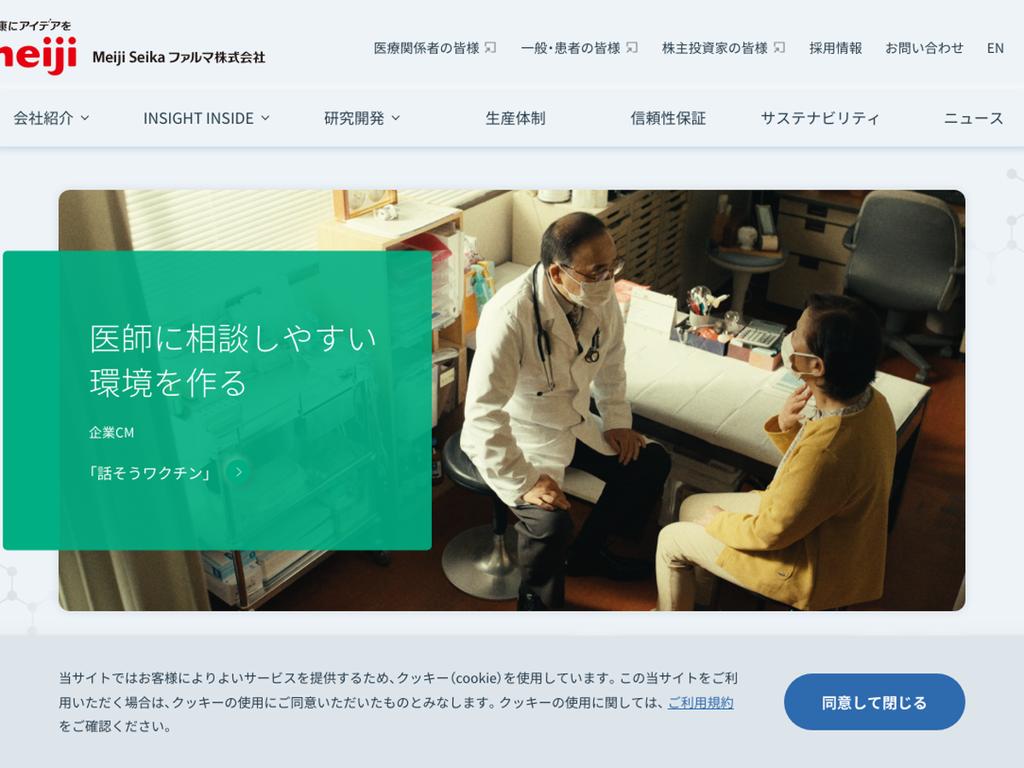The image size is (1024, 768).
Task: Click the 「話そうワクチン」 text link
Action: tap(151, 472)
